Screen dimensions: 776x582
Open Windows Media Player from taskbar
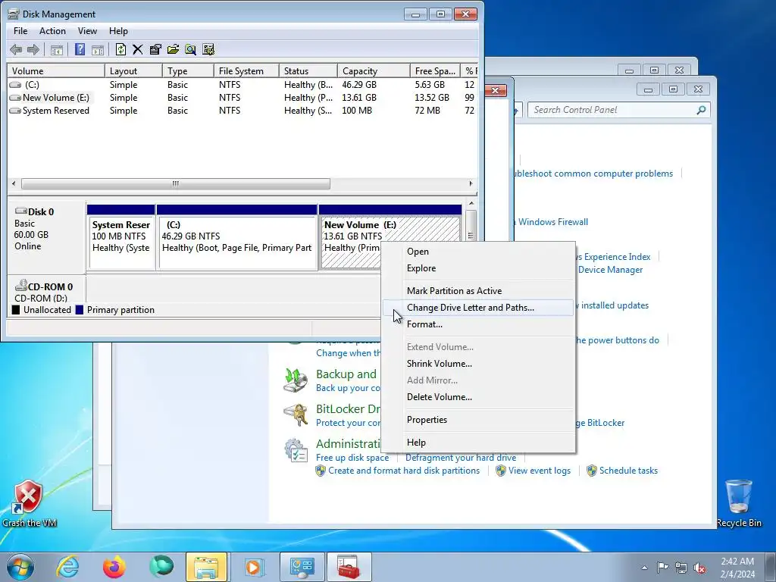pos(253,567)
